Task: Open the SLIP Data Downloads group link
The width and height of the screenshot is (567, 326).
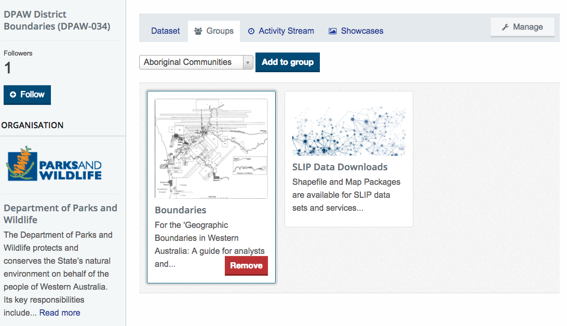Action: click(x=340, y=167)
